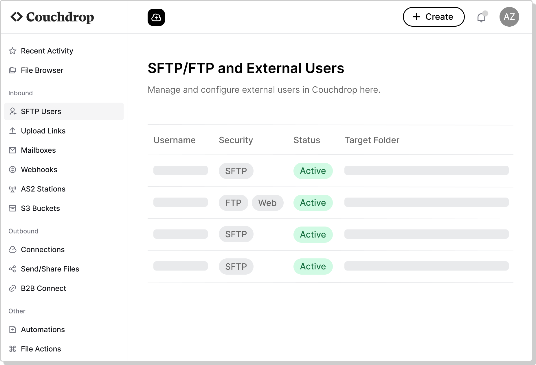Click the Username column header
This screenshot has height=365, width=536.
click(175, 140)
